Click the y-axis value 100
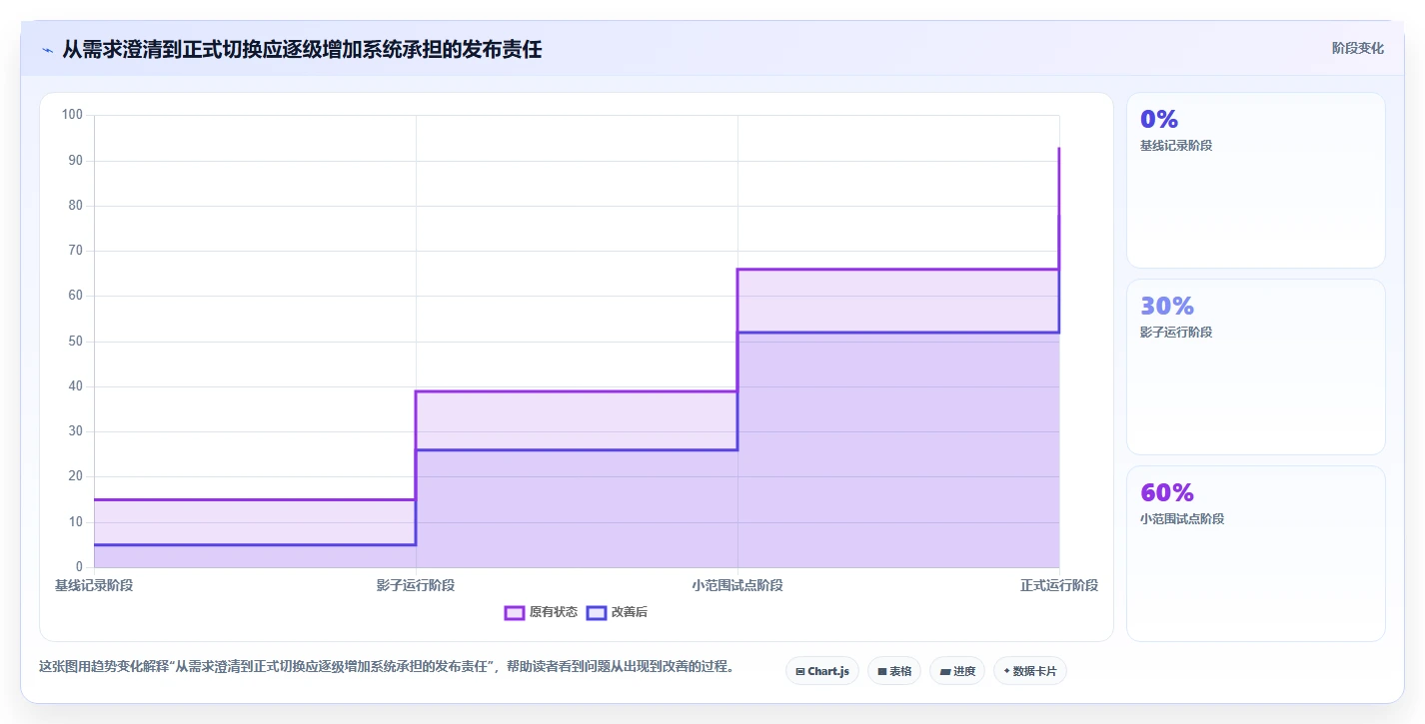Viewport: 1425px width, 724px height. pyautogui.click(x=72, y=115)
